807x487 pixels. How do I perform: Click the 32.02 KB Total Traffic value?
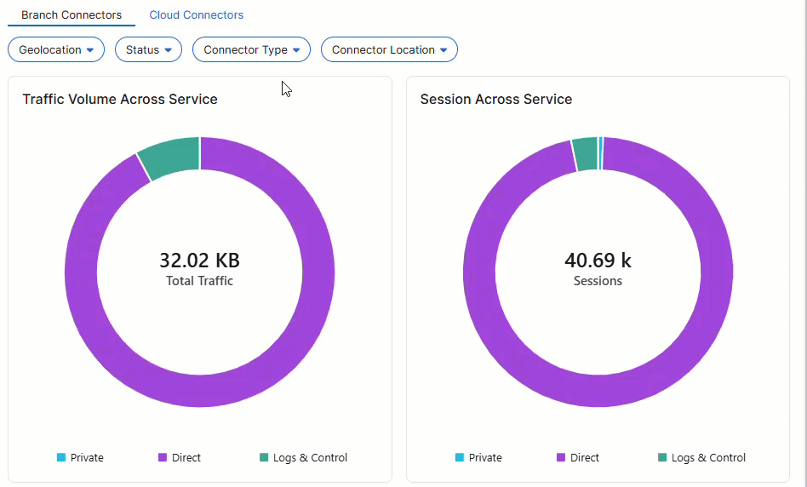click(199, 261)
